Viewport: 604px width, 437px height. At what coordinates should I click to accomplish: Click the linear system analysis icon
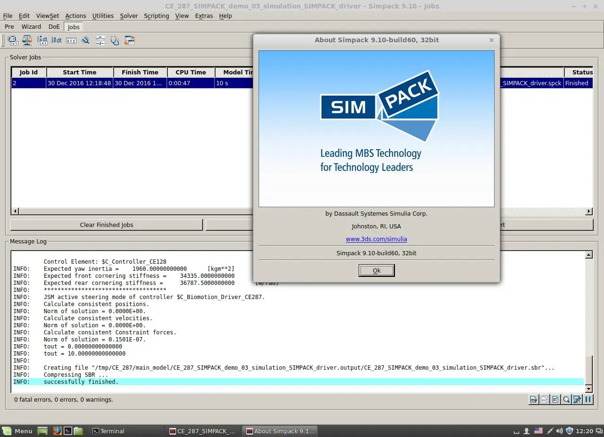(x=101, y=40)
